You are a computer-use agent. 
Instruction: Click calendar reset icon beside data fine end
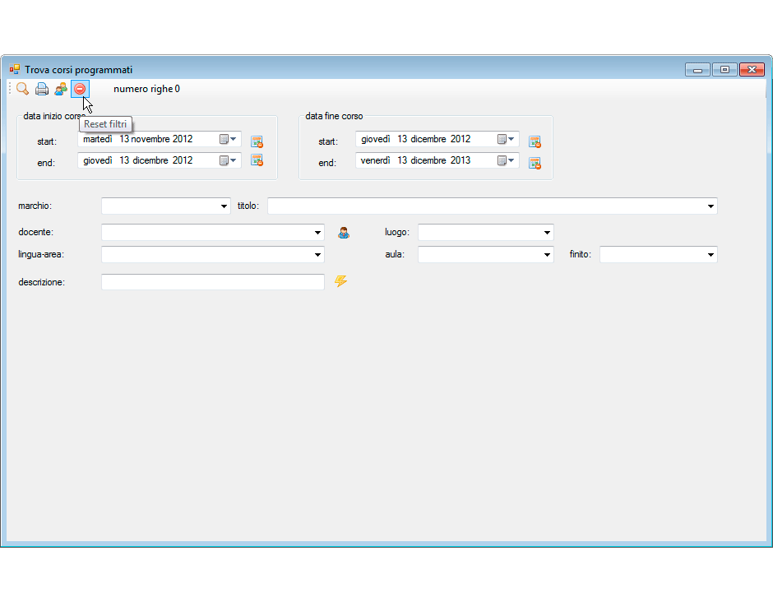(535, 163)
